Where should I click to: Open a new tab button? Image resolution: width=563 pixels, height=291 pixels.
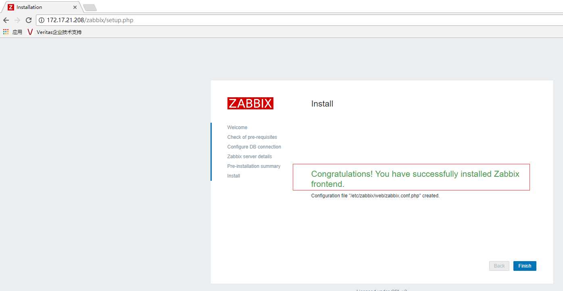(90, 8)
